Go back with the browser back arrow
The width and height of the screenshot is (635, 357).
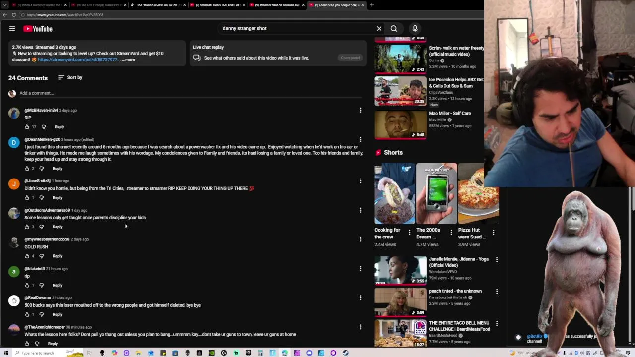[x=4, y=15]
